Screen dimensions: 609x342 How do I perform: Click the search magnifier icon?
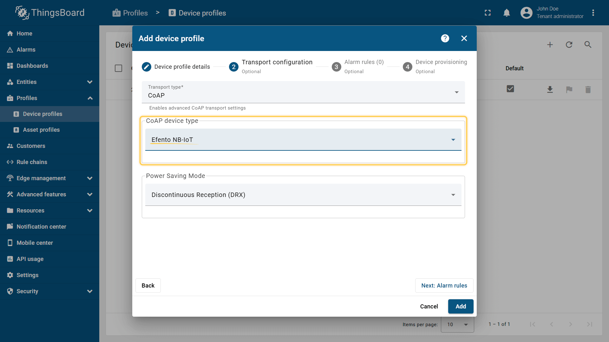click(588, 45)
